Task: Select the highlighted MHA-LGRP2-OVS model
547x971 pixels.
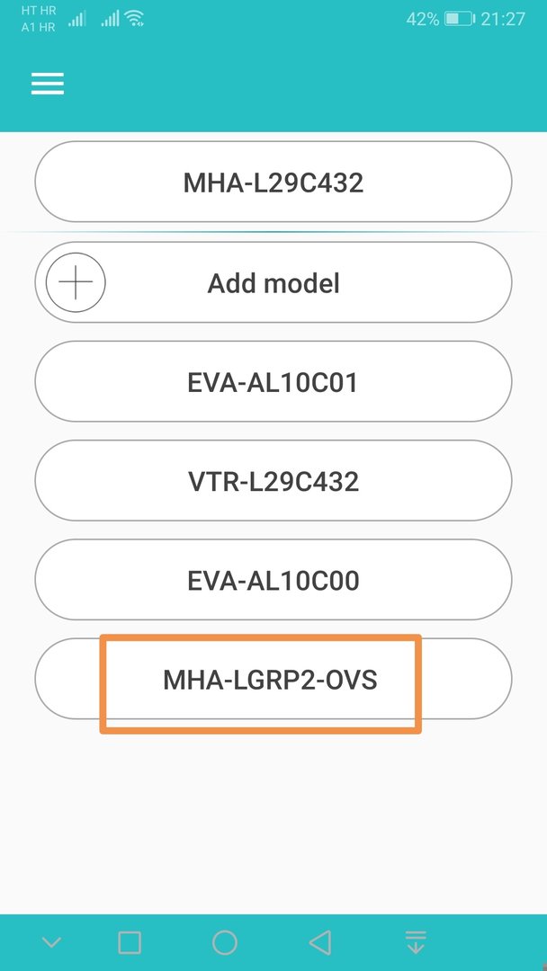Action: tap(273, 680)
